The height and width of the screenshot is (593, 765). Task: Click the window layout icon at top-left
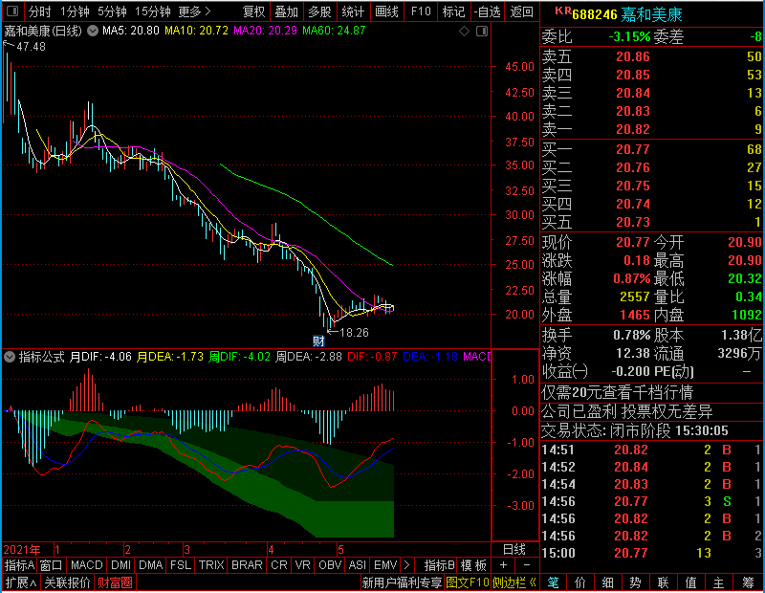click(12, 11)
